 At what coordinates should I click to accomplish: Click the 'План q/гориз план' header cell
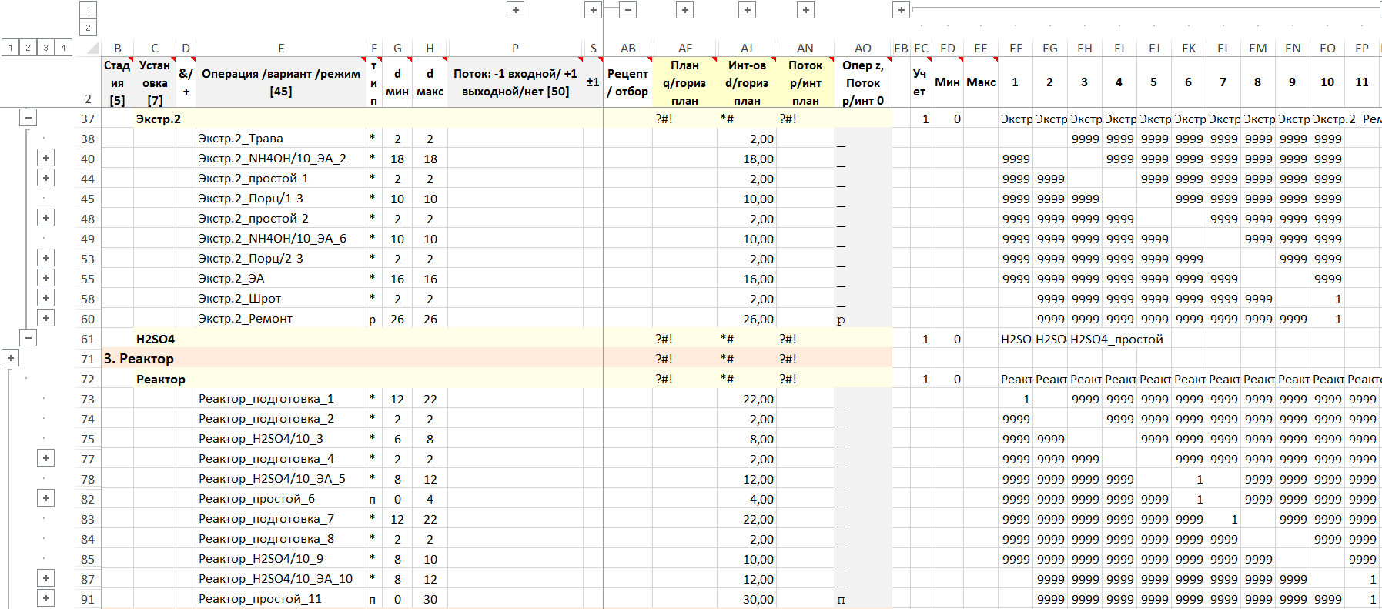[684, 82]
